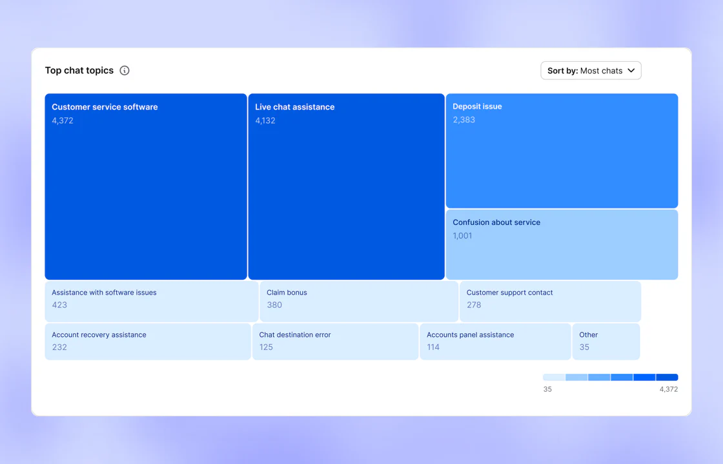Select the Chat destination error tile

click(335, 341)
